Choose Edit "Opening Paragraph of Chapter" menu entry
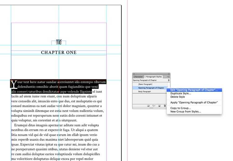Screen dimensions: 233x161 pyautogui.click(x=194, y=90)
